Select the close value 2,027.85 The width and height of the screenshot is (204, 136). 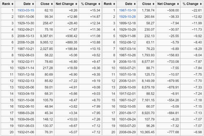(46, 49)
